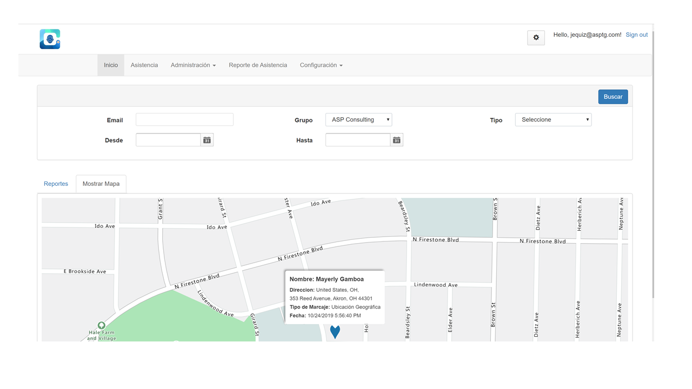692x389 pixels.
Task: Select the Mostrar Mapa tab
Action: (101, 184)
